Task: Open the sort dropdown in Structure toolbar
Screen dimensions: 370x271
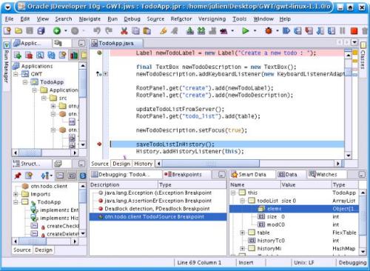Action: pos(51,175)
